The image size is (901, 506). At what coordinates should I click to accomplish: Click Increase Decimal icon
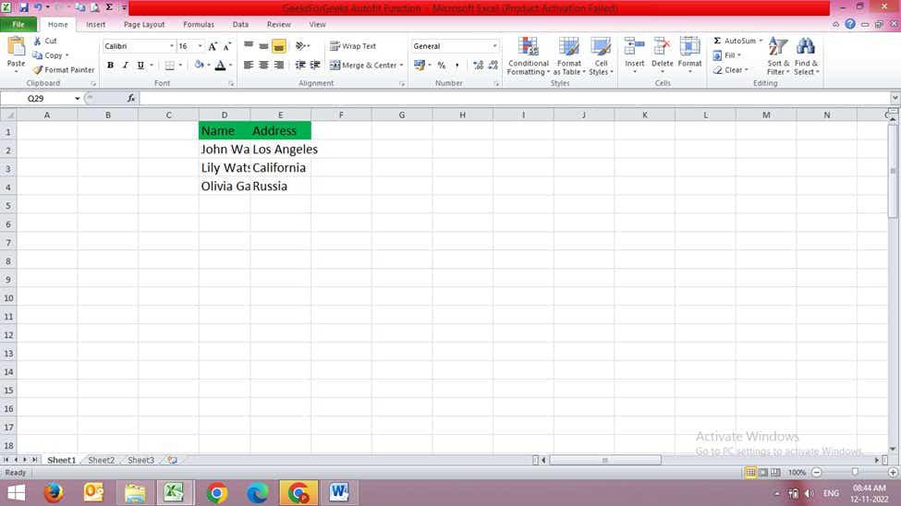(478, 66)
